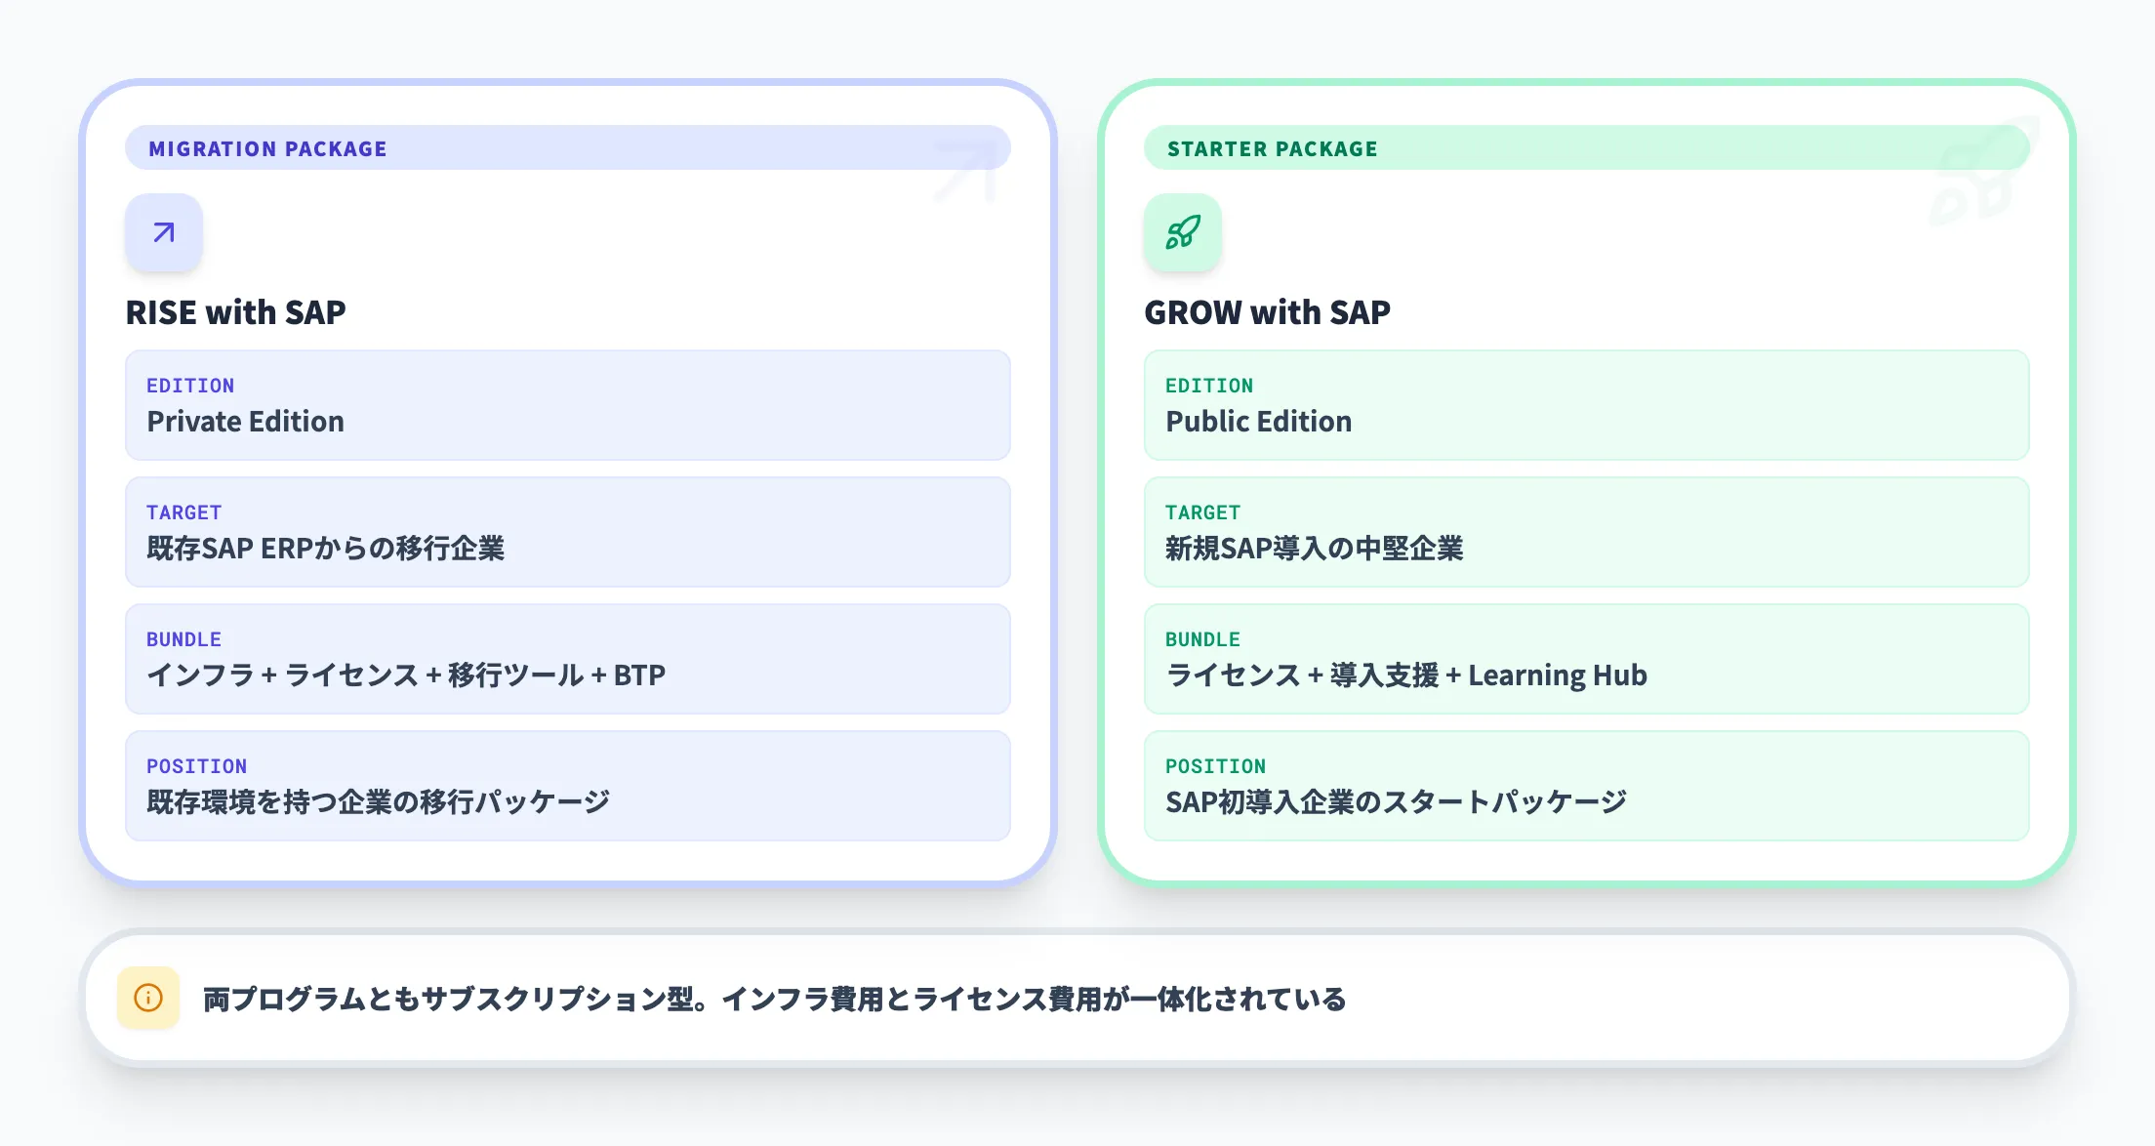Click the POSITION row on GROW card

pyautogui.click(x=1586, y=785)
